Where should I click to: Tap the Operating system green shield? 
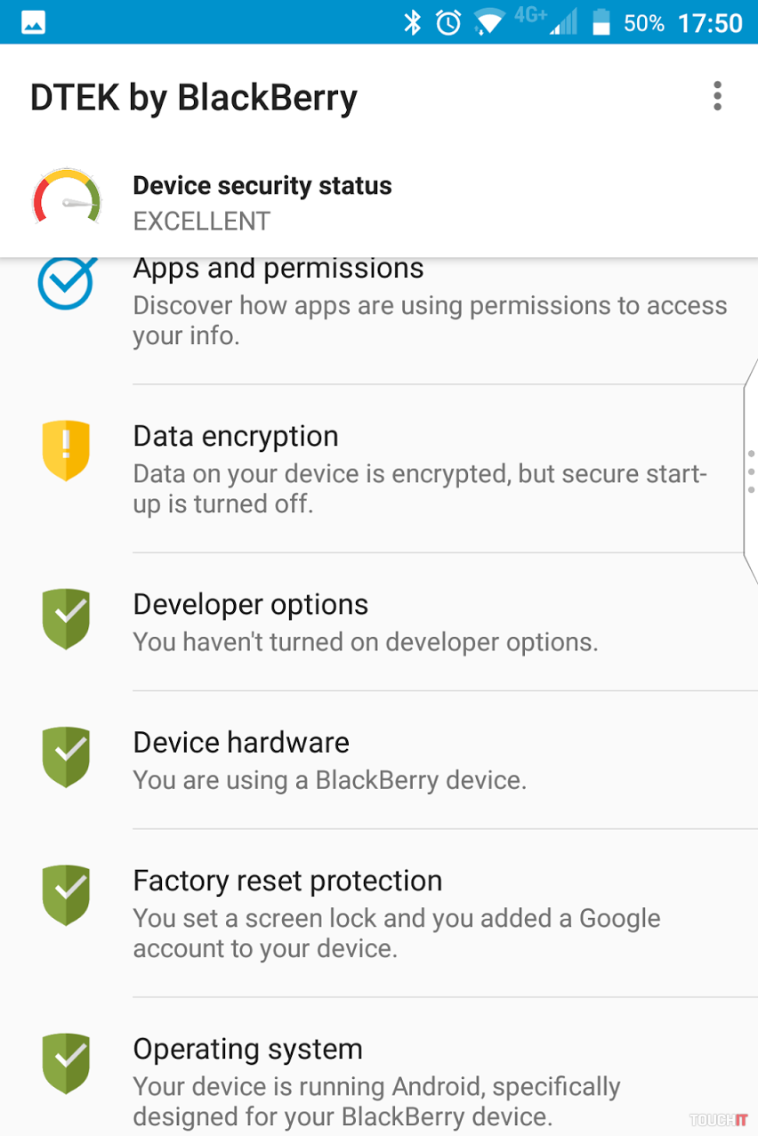[67, 1063]
